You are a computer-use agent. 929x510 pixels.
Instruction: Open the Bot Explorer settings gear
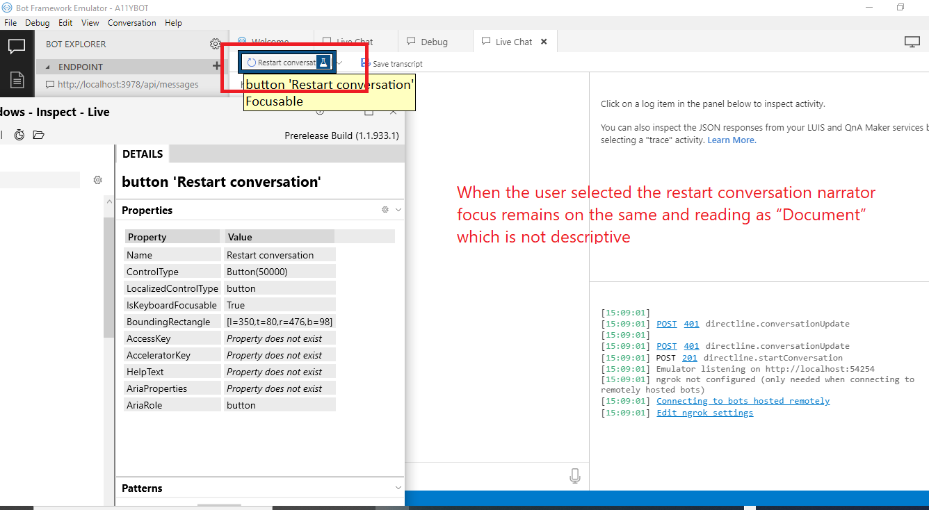[x=216, y=43]
